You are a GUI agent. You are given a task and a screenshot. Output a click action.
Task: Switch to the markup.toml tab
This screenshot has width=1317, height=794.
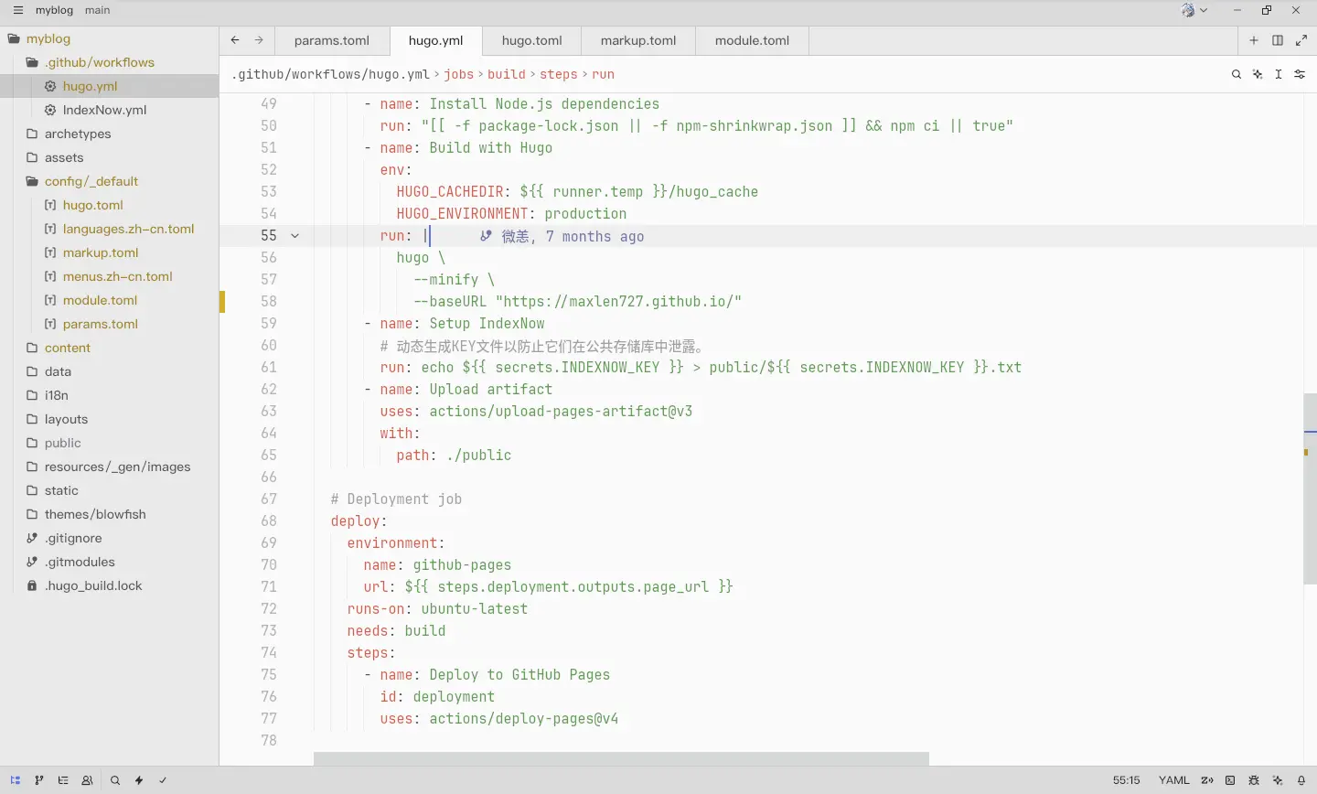pyautogui.click(x=637, y=40)
